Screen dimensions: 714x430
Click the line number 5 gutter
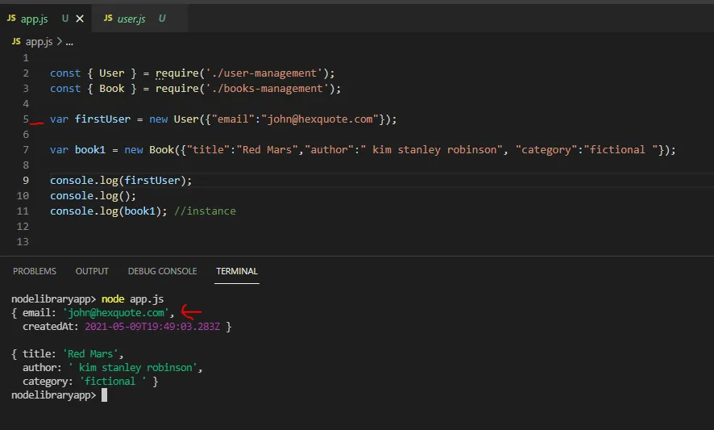click(26, 119)
